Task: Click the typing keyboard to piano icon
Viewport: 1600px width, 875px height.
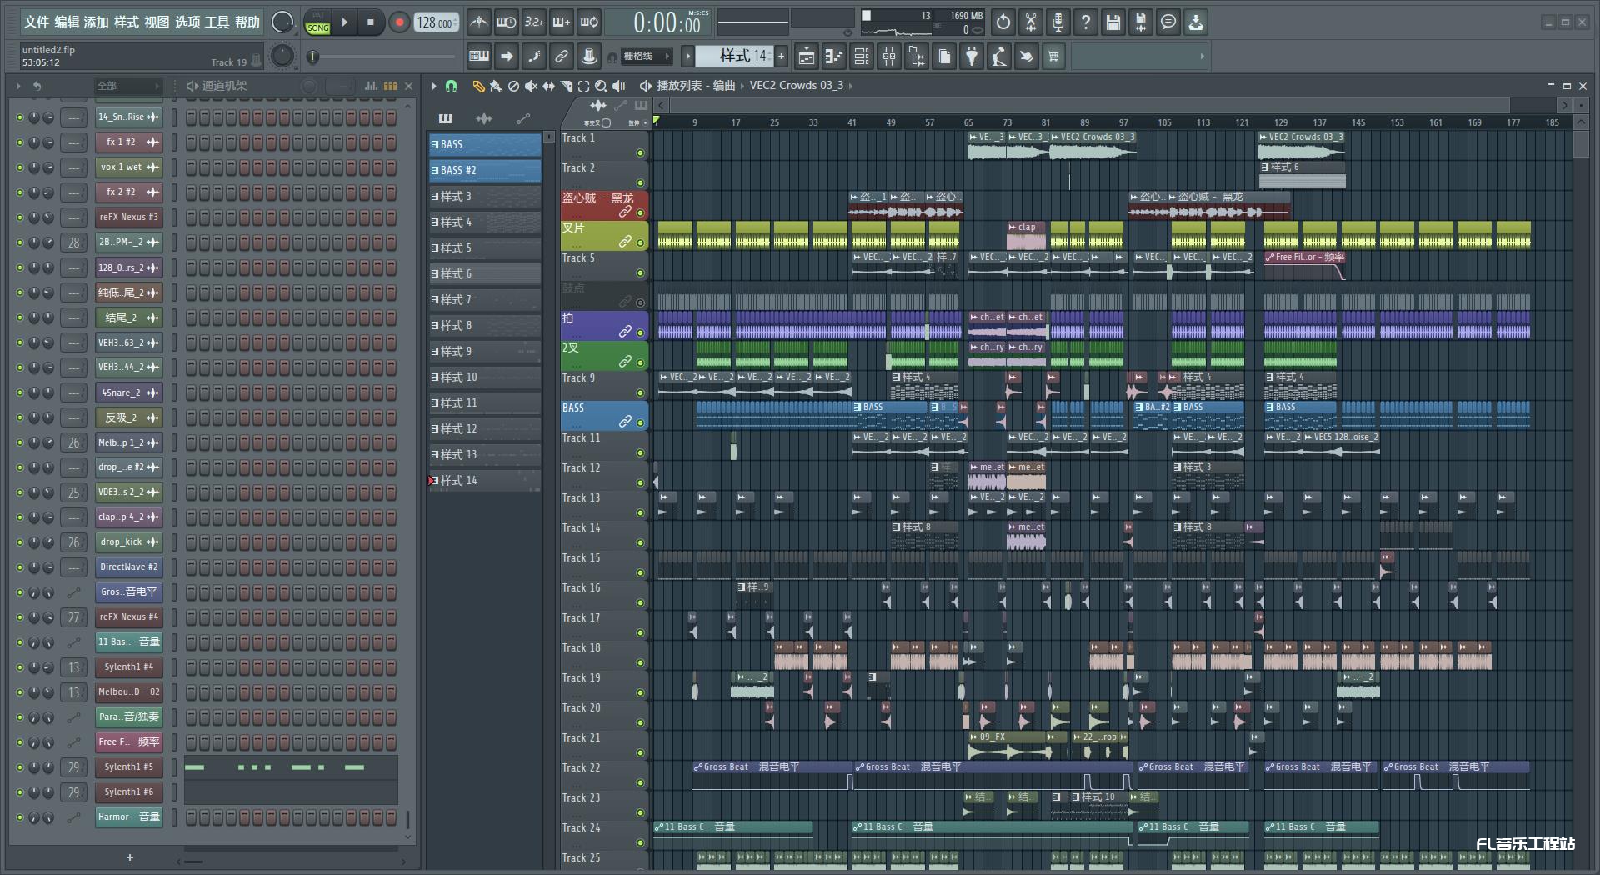Action: tap(479, 57)
